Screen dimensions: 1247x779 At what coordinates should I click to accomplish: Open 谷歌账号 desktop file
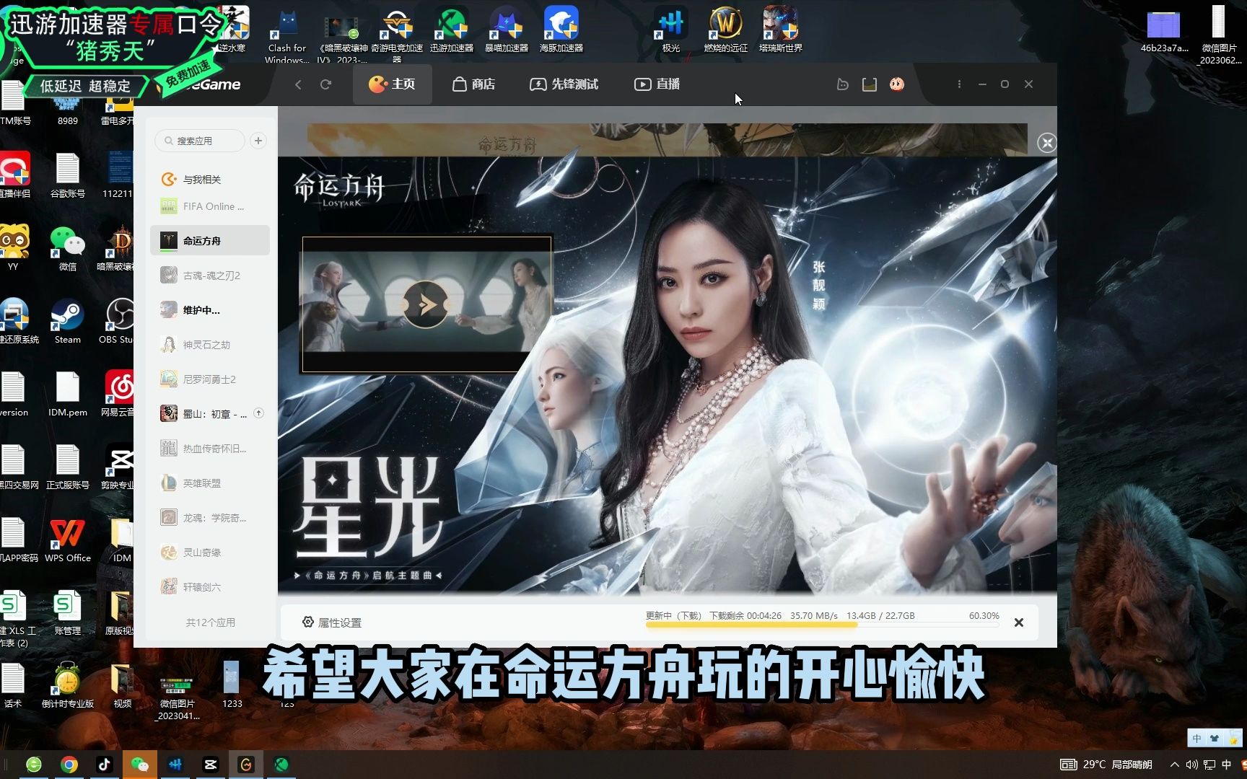click(x=67, y=175)
